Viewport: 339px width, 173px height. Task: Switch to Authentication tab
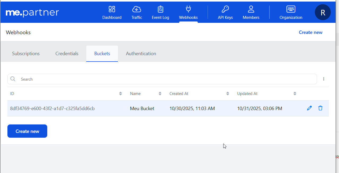[141, 54]
